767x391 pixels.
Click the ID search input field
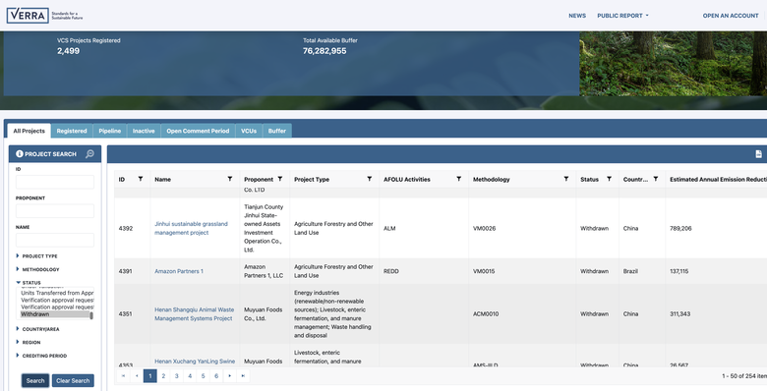pos(55,182)
